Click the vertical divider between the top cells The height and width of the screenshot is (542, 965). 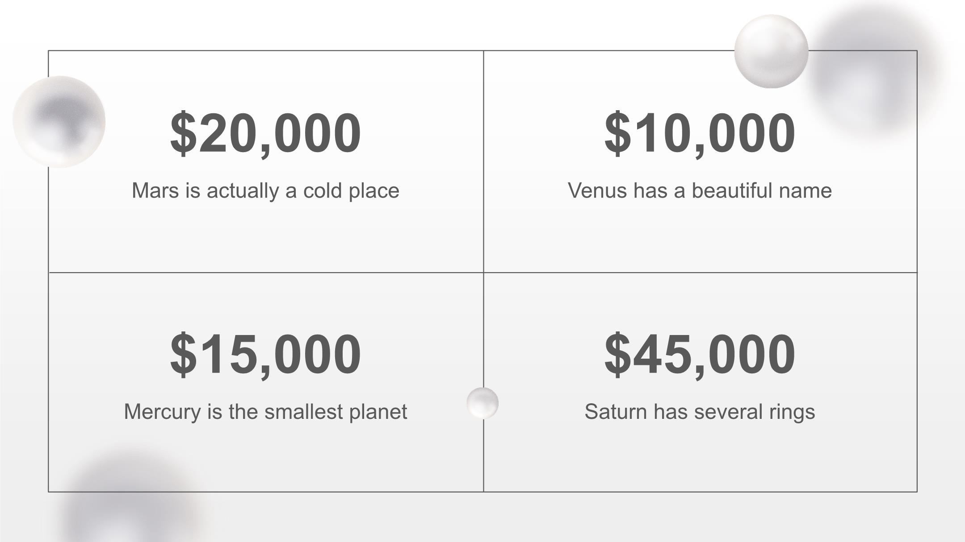pyautogui.click(x=483, y=161)
